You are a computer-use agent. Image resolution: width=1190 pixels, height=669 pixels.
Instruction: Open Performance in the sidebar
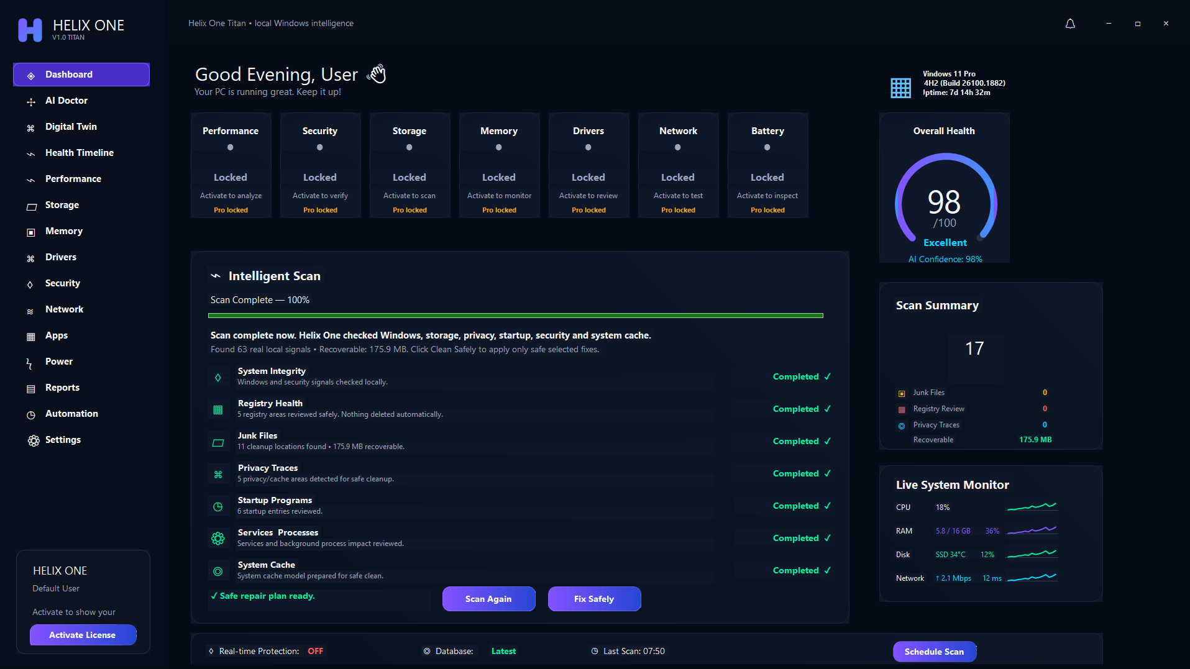(x=81, y=179)
